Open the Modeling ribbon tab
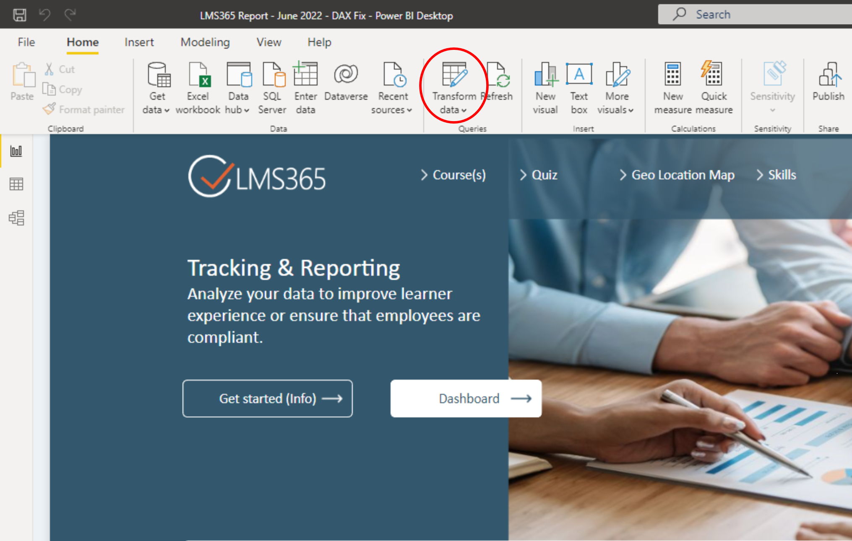 [x=205, y=42]
